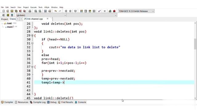Expand the linkl class tree node

(2, 23)
